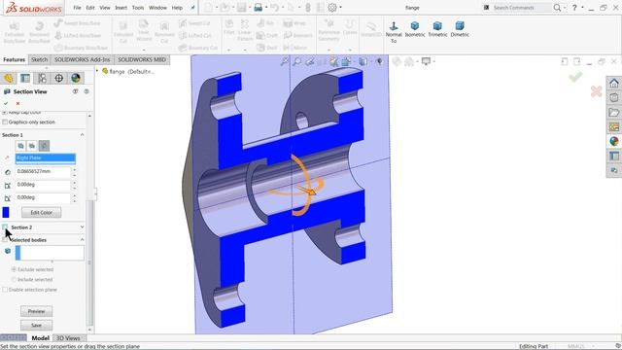
Task: Open the View menu
Action: [x=105, y=8]
